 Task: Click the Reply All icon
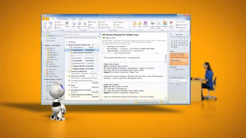tap(79, 23)
